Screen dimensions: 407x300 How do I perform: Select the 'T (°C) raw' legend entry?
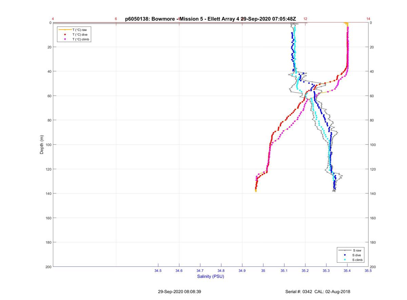coord(80,30)
